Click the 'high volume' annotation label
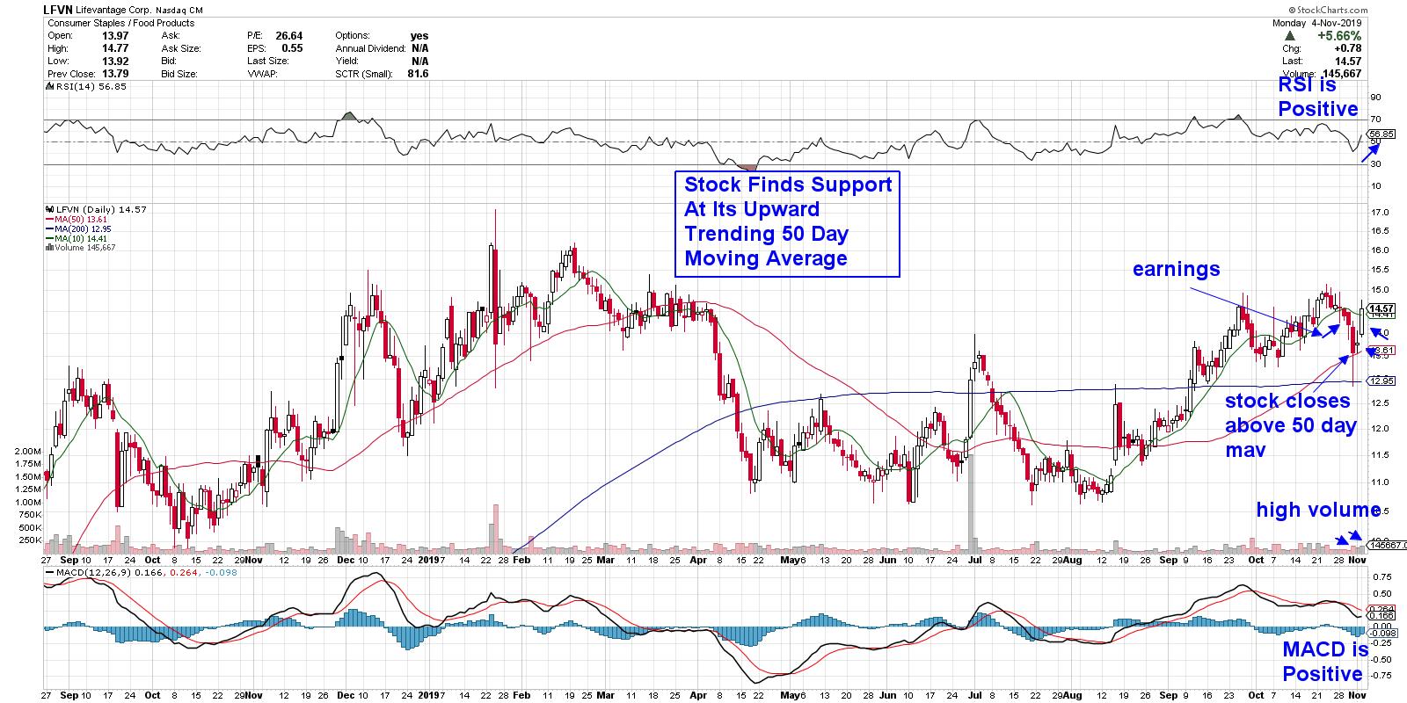This screenshot has height=703, width=1407. pyautogui.click(x=1316, y=510)
